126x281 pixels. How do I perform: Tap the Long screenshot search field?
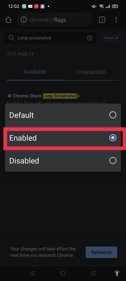tap(50, 38)
